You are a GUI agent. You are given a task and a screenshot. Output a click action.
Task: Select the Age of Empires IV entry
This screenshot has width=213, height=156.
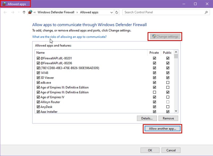click(52, 97)
